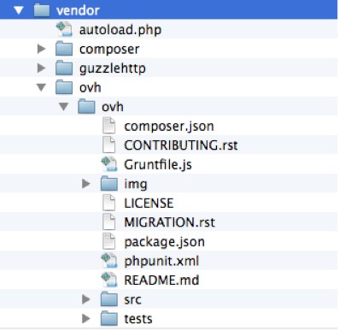339x331 pixels.
Task: Expand the guzzlehttp folder arrow
Action: point(42,68)
